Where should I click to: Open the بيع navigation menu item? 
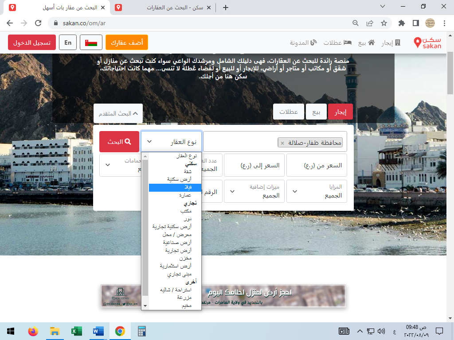(x=367, y=43)
